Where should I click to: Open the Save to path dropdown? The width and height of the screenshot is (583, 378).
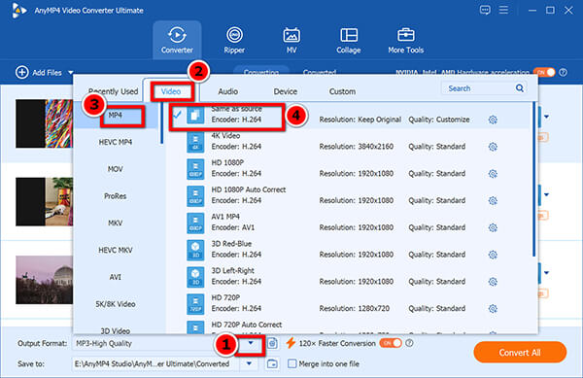[249, 363]
